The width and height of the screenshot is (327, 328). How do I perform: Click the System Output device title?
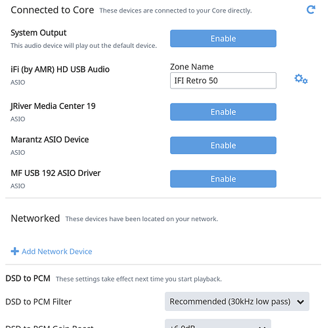[39, 33]
